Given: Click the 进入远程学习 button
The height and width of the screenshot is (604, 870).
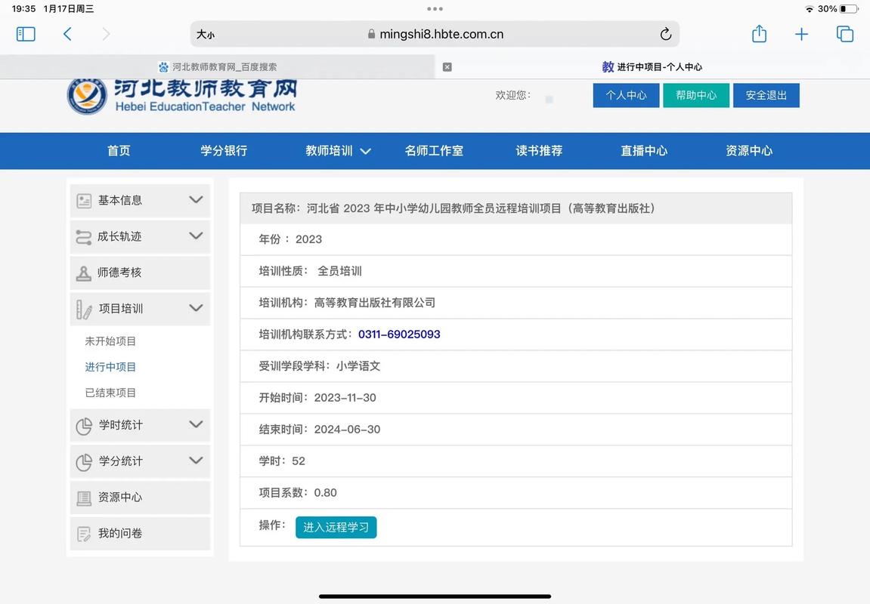Looking at the screenshot, I should pos(336,527).
